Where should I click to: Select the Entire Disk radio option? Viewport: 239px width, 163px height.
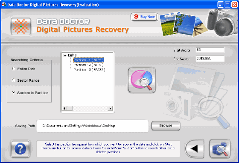coord(14,68)
